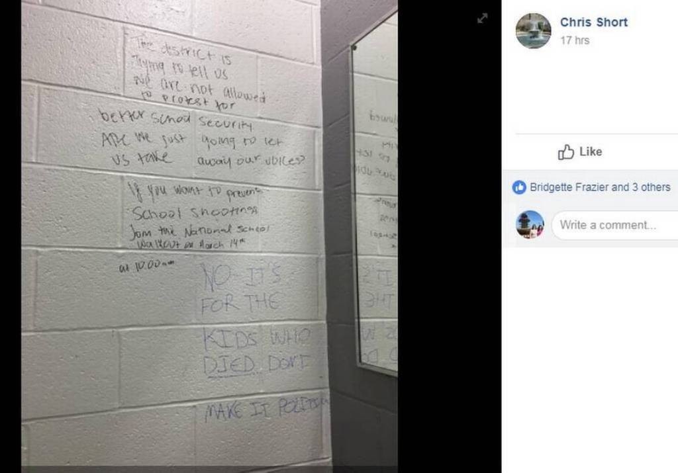Open Chris Short's round profile picture
The image size is (678, 473).
[533, 30]
